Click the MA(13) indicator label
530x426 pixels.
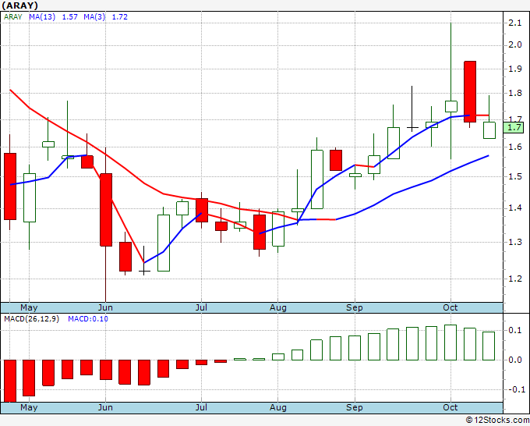pos(42,17)
